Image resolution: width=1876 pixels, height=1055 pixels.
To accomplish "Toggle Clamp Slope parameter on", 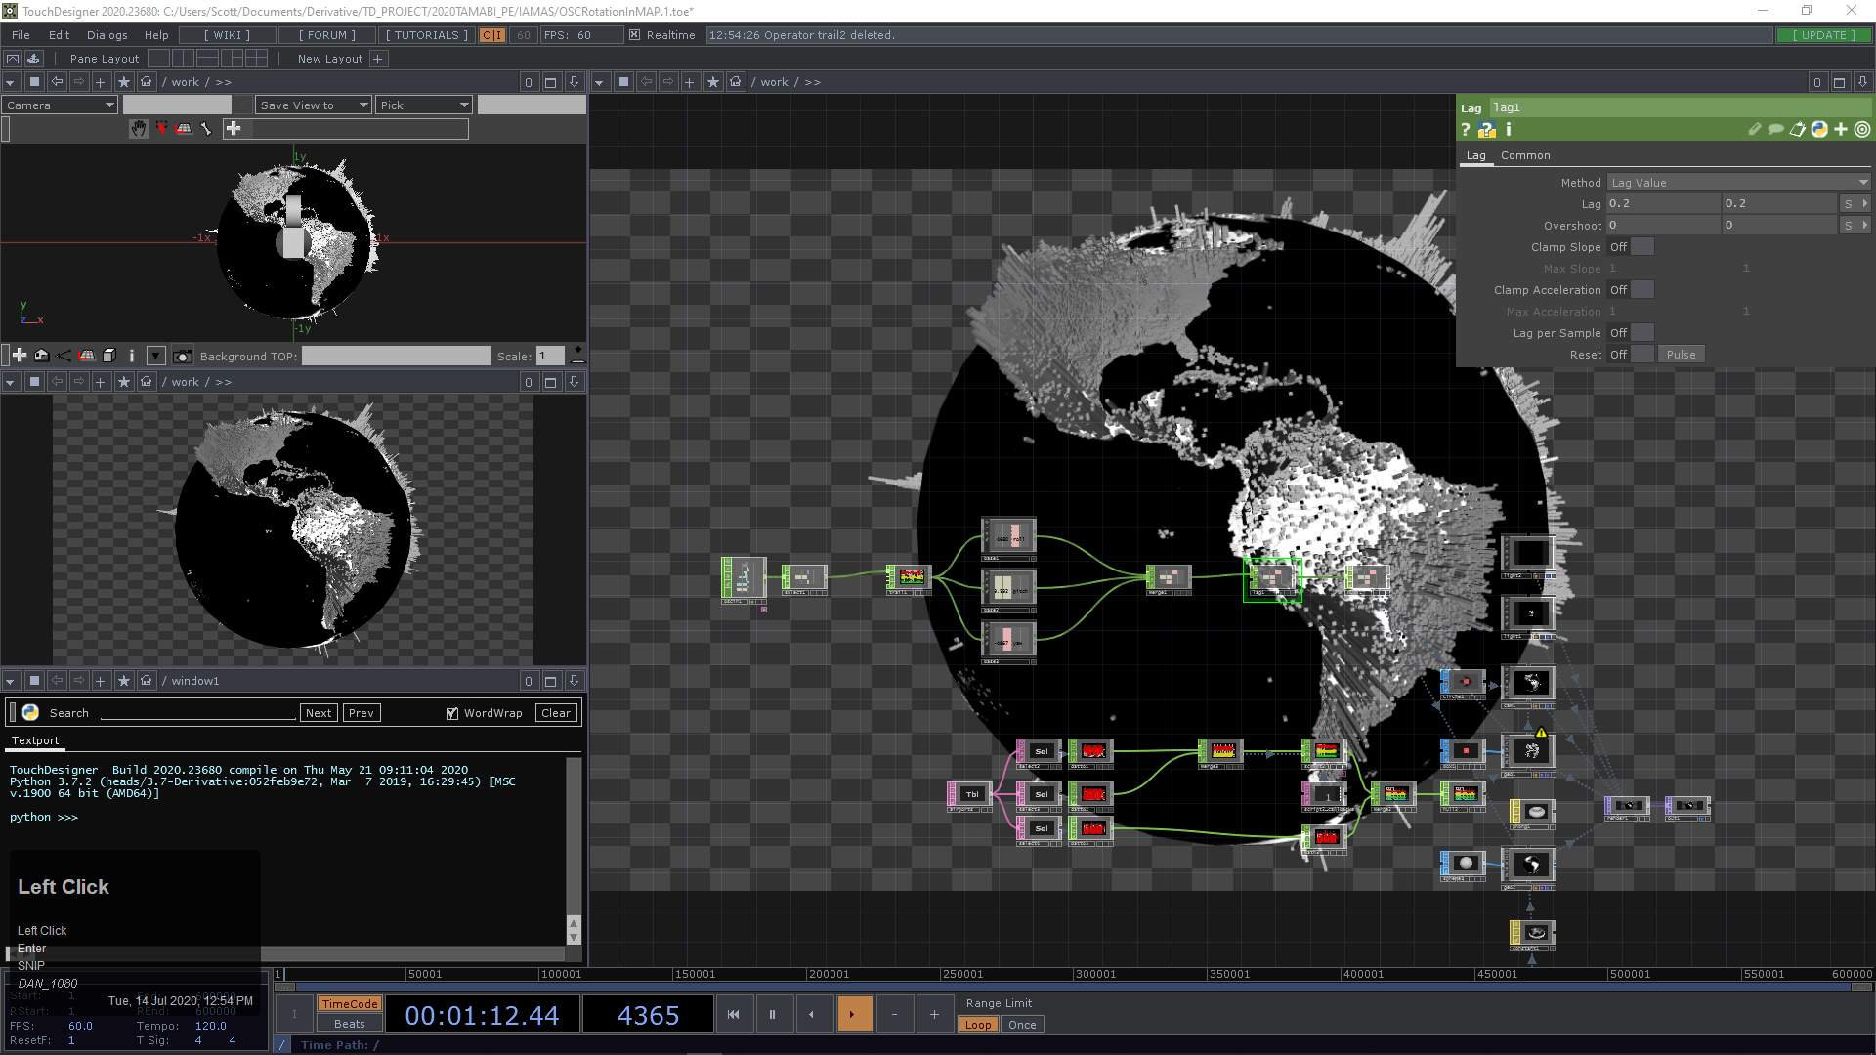I will pos(1642,247).
